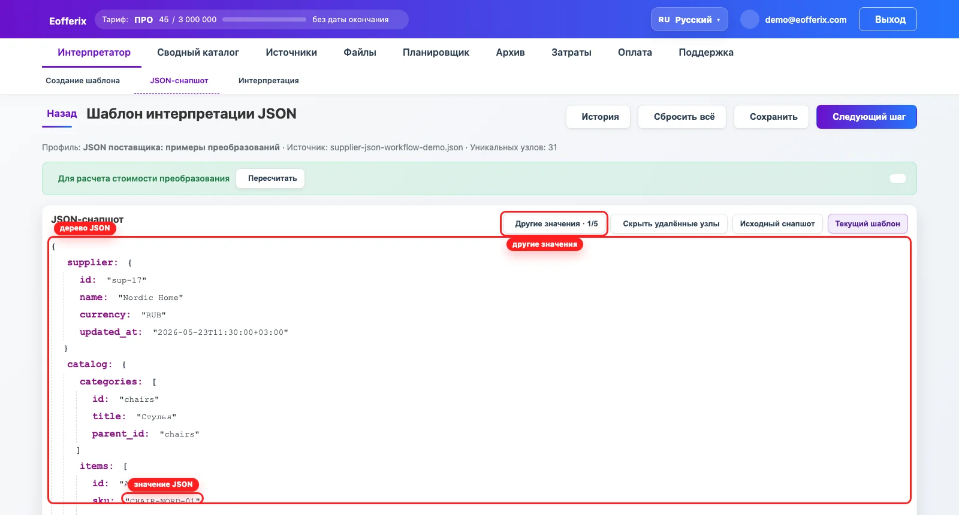Open the Интерпретатор tab
This screenshot has height=515, width=959.
(x=94, y=52)
